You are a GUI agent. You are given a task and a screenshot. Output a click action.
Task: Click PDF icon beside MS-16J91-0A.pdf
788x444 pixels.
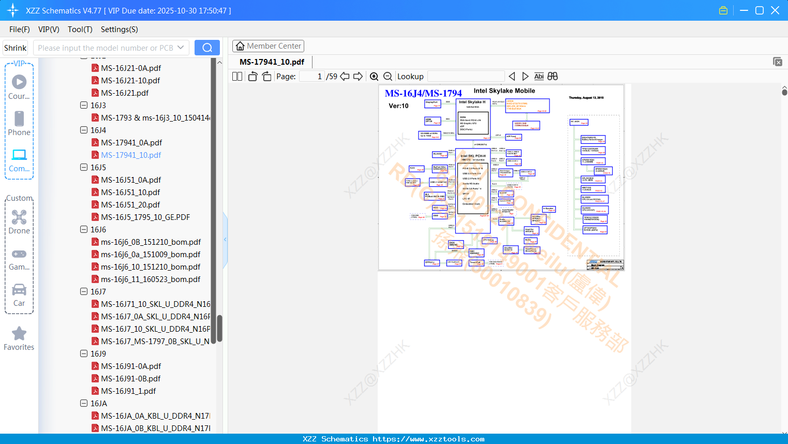click(95, 366)
